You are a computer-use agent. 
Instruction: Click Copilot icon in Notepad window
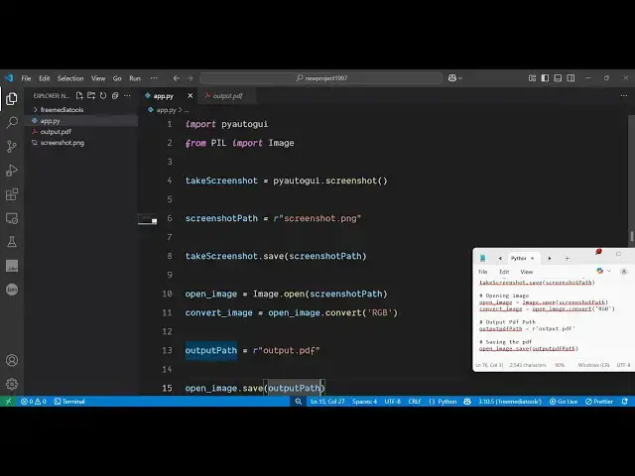(x=599, y=271)
